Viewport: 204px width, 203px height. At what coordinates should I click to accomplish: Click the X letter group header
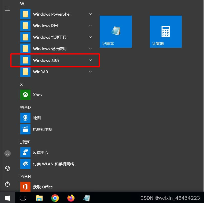[22, 84]
